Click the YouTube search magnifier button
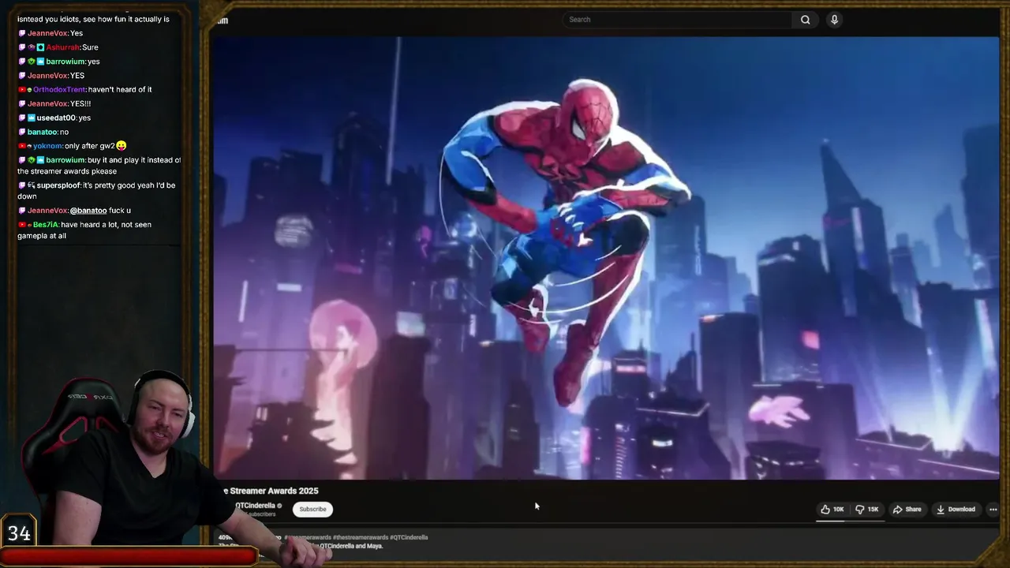1010x568 pixels. coord(805,20)
